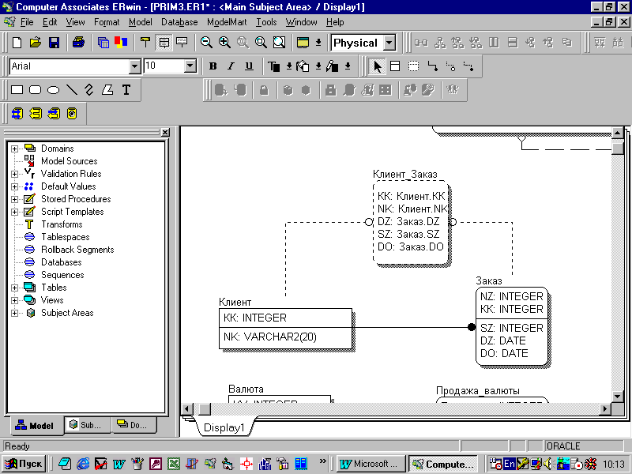Close the model explorer panel
The height and width of the screenshot is (474, 632).
tap(165, 132)
